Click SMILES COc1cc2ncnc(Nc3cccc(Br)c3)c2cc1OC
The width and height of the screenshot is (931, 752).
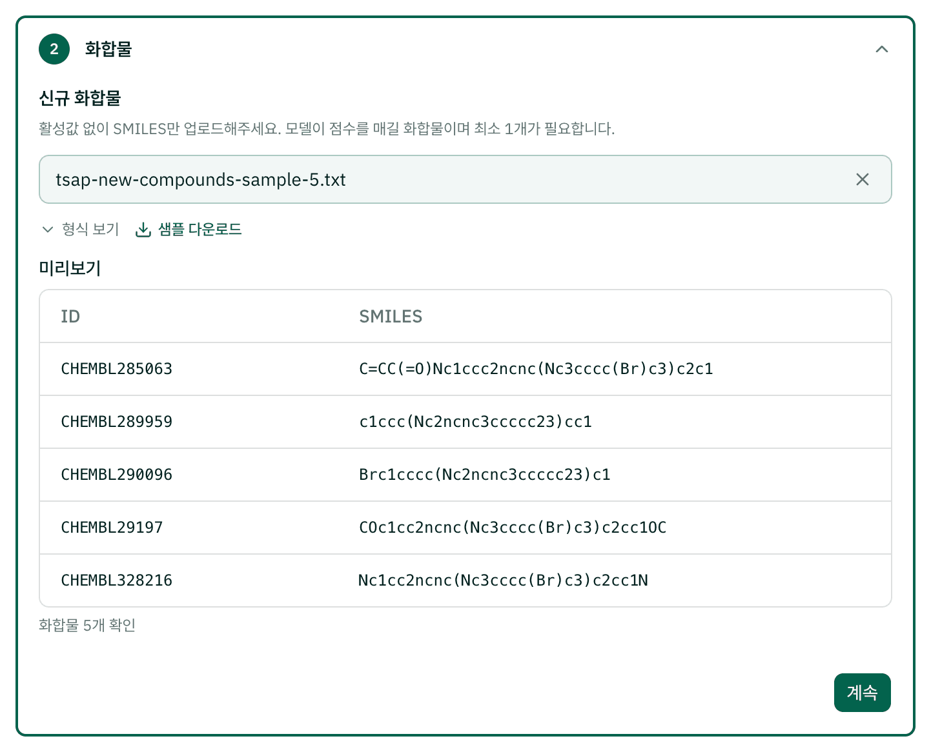[513, 528]
